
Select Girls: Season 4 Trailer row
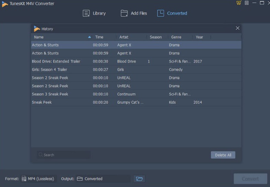pos(136,70)
